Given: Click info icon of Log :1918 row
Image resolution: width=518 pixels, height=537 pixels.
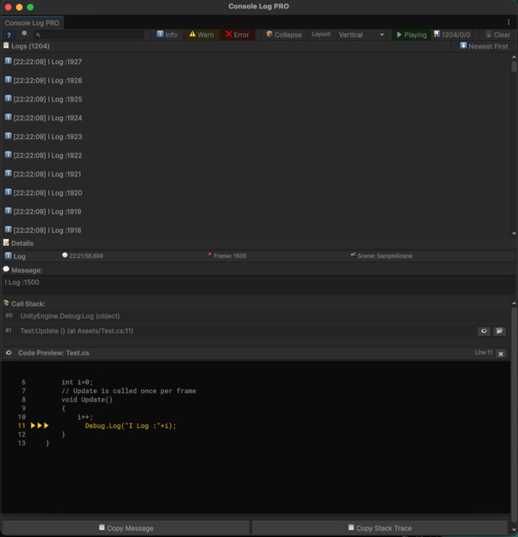Looking at the screenshot, I should (8, 230).
